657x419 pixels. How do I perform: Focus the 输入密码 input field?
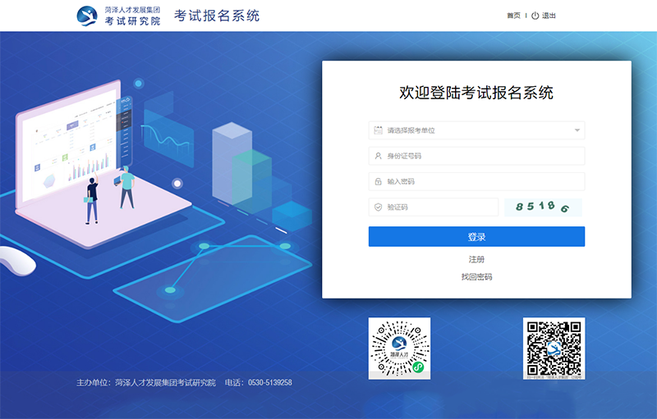point(483,181)
